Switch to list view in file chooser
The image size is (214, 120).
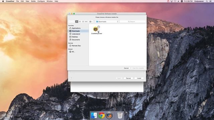tap(80, 21)
